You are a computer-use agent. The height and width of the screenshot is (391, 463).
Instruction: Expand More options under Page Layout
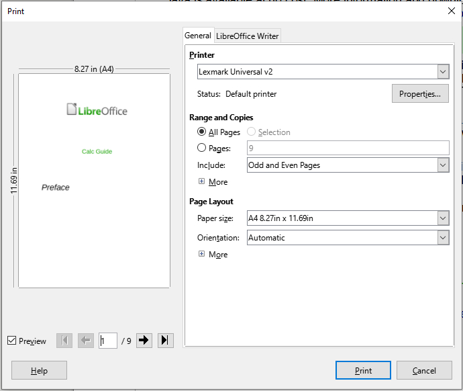coord(201,254)
